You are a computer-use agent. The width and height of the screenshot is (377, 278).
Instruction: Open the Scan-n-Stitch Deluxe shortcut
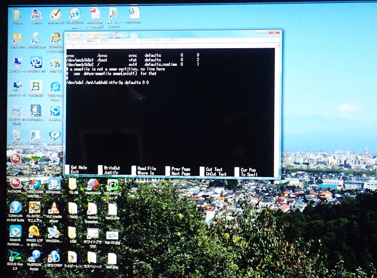click(x=54, y=164)
